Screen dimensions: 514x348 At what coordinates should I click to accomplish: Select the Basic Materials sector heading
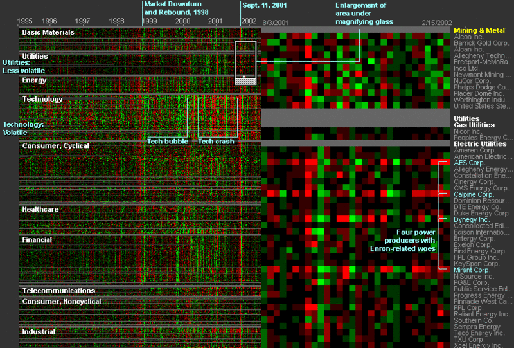[x=48, y=32]
